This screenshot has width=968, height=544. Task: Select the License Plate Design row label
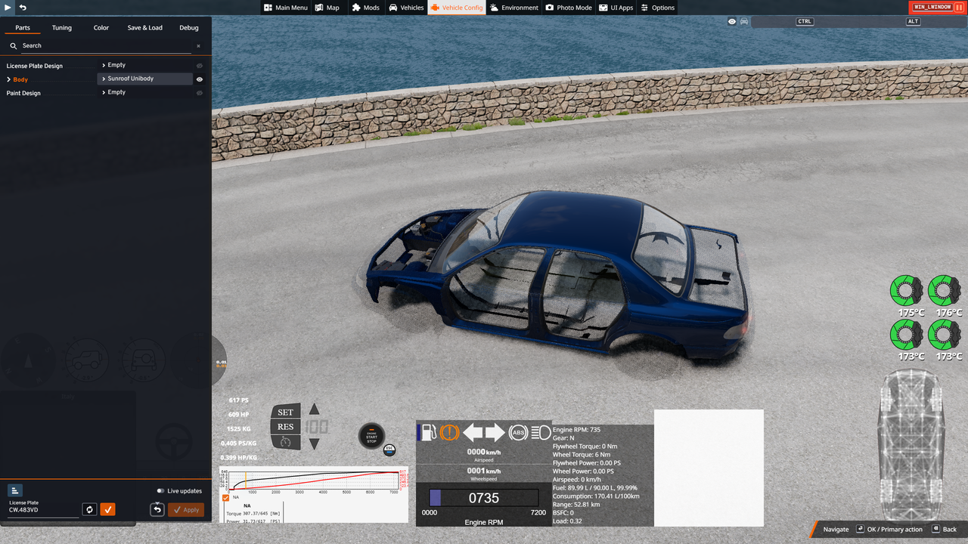[35, 66]
